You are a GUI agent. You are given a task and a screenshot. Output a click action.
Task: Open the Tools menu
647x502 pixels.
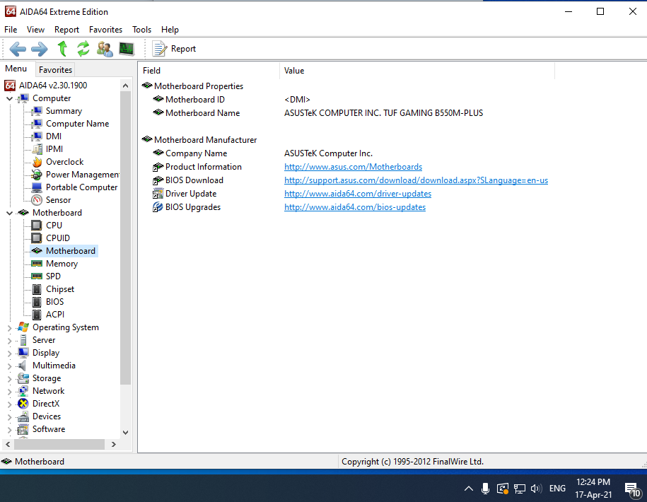click(141, 30)
